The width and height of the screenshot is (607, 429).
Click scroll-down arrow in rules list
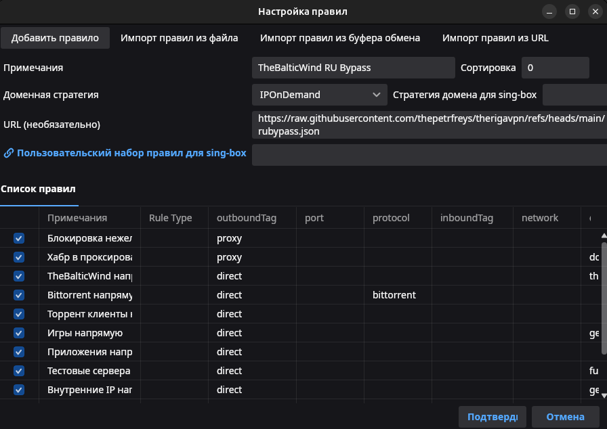click(604, 395)
